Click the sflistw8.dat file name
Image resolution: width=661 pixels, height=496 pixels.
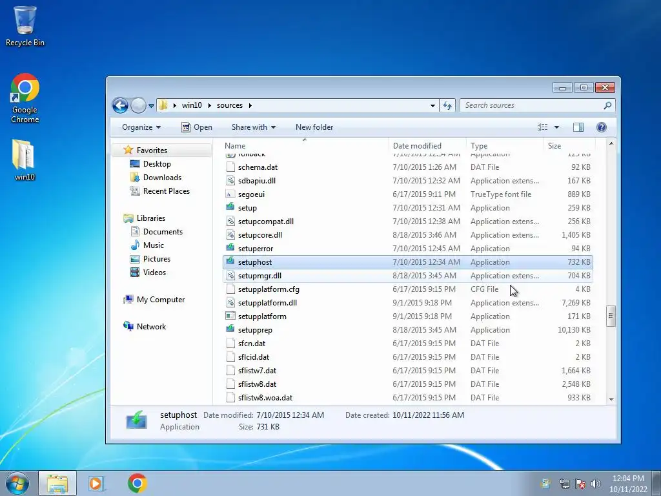[257, 384]
